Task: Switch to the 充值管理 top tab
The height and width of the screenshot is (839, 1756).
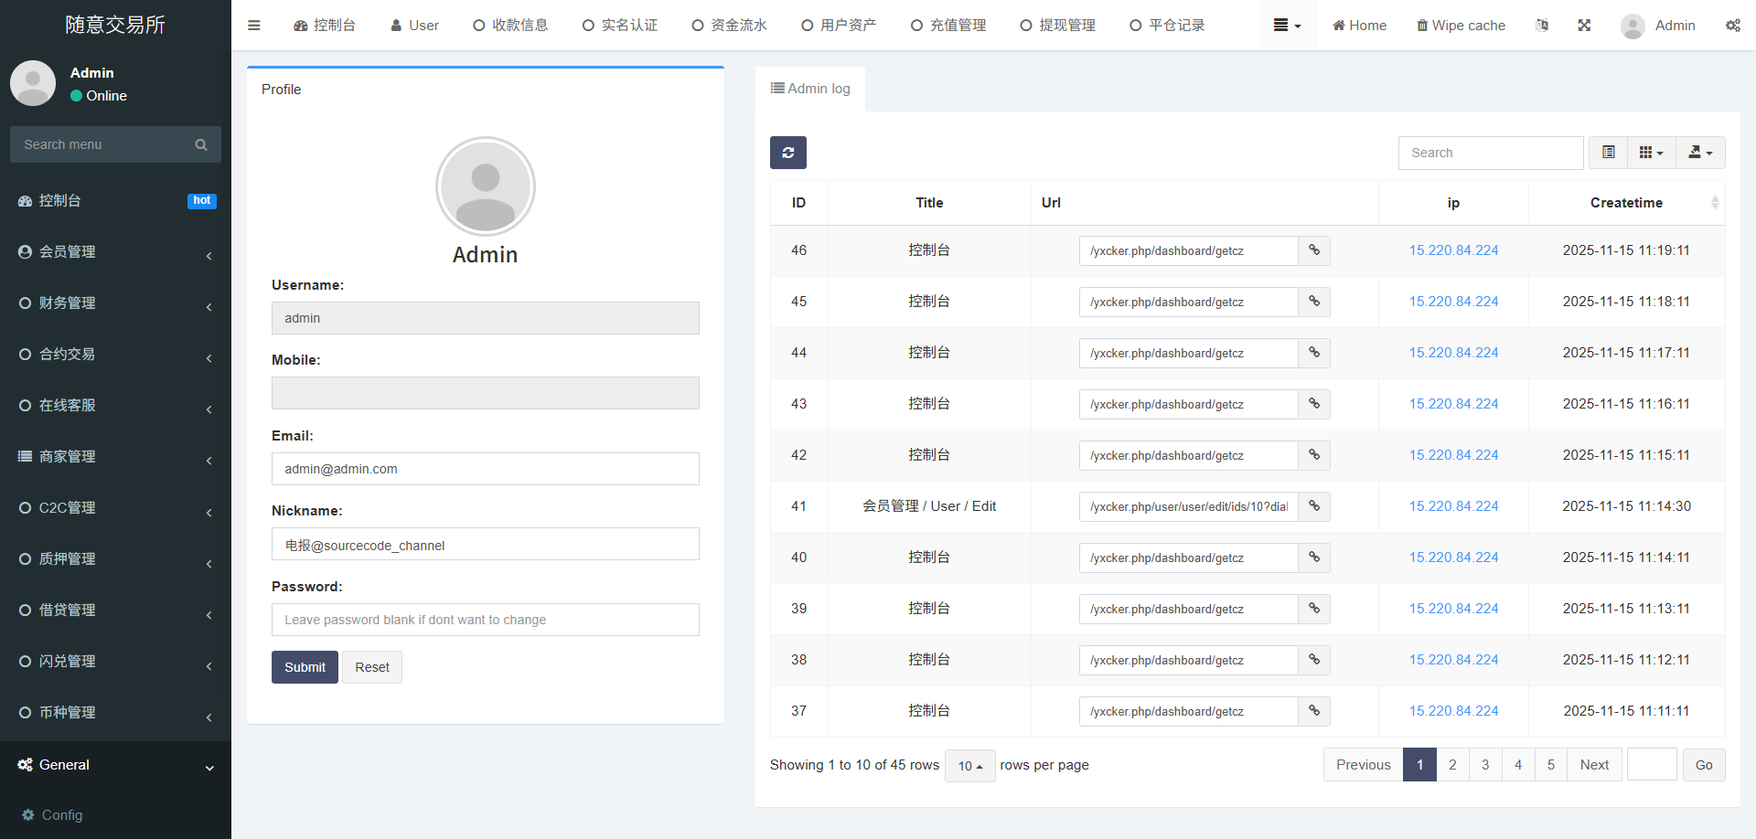Action: (x=948, y=26)
